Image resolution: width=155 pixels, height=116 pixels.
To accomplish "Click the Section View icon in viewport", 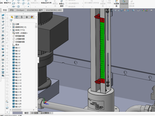I will (x=122, y=10).
